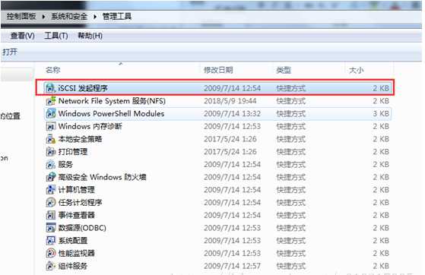Click the 本地安全策略 name
The width and height of the screenshot is (425, 275).
click(x=80, y=139)
